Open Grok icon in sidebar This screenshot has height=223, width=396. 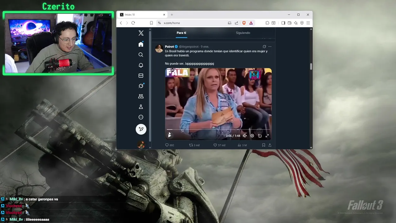point(141,86)
